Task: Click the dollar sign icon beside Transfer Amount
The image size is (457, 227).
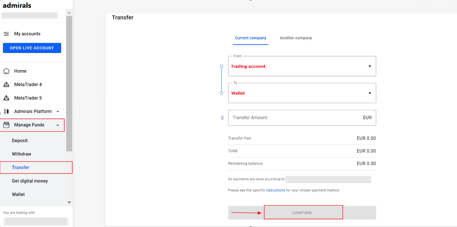Action: tap(222, 118)
